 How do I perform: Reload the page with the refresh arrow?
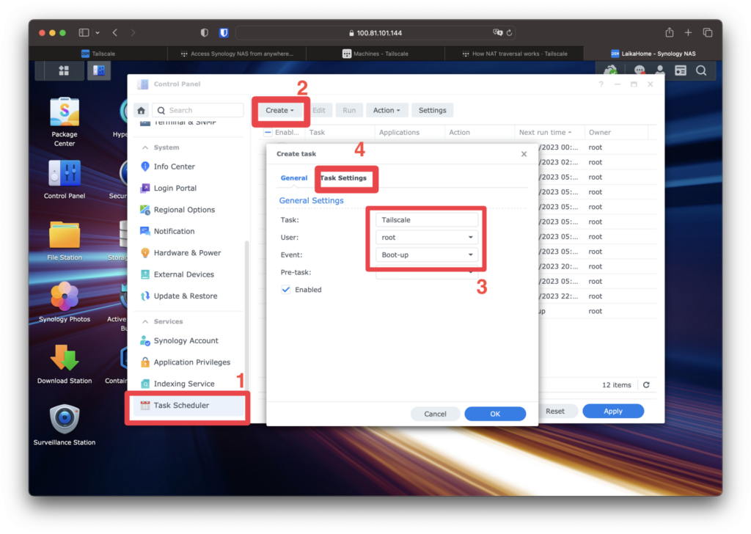pyautogui.click(x=509, y=32)
